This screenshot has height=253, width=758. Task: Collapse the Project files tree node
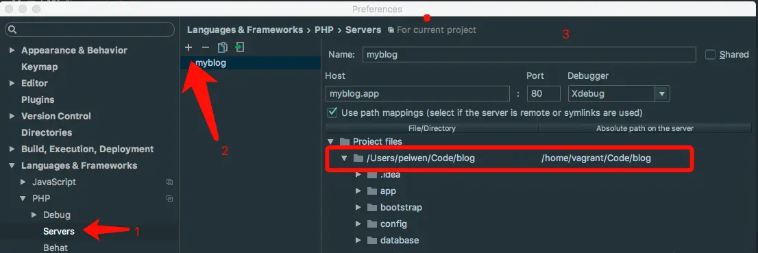point(330,142)
